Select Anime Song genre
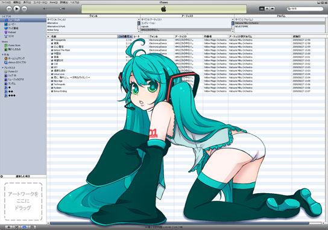 [x=92, y=30]
